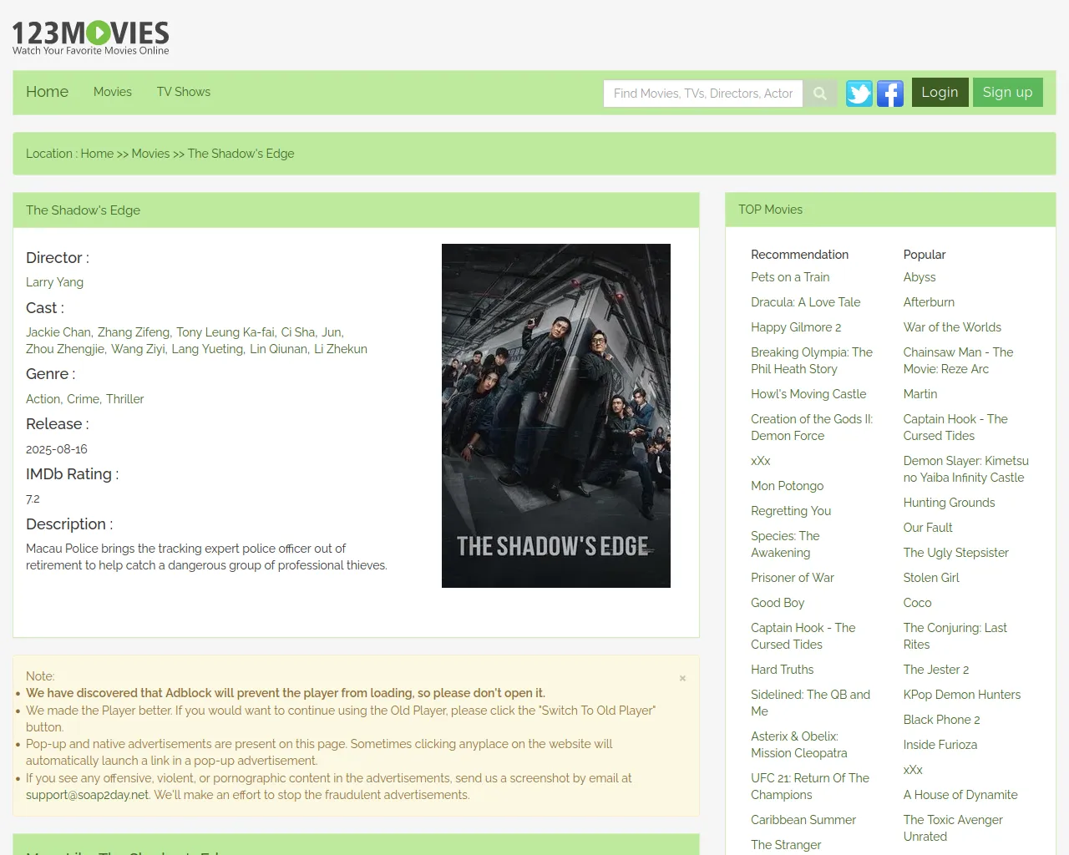Select the Crime genre link
This screenshot has width=1069, height=855.
point(84,399)
